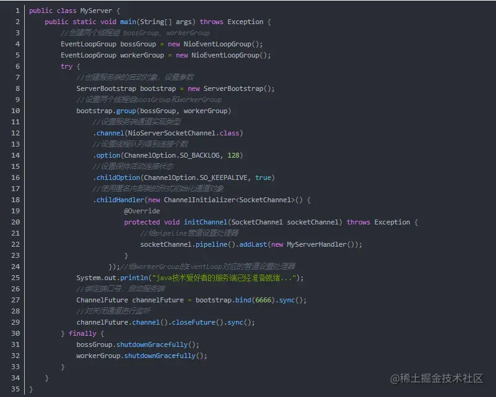Click the ".option" method on line 14
This screenshot has height=397, width=496.
107,155
